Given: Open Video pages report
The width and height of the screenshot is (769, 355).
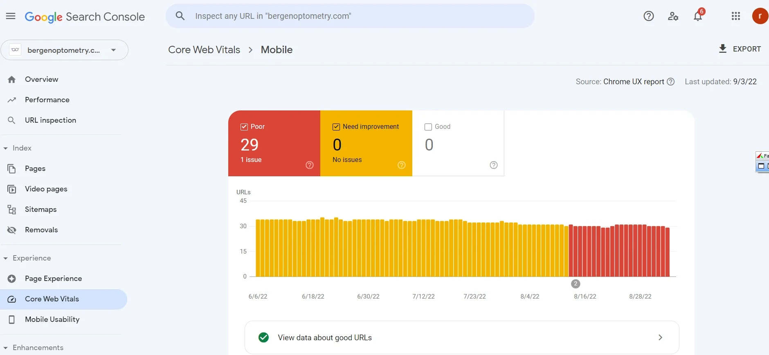Looking at the screenshot, I should coord(46,189).
